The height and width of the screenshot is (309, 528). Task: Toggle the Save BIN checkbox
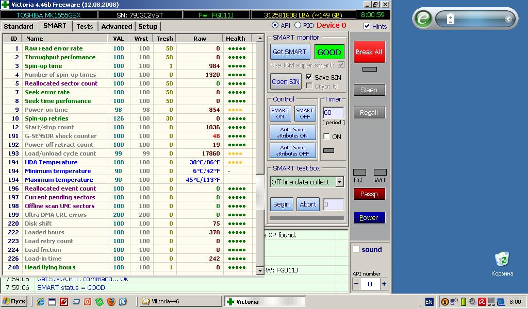[x=309, y=77]
